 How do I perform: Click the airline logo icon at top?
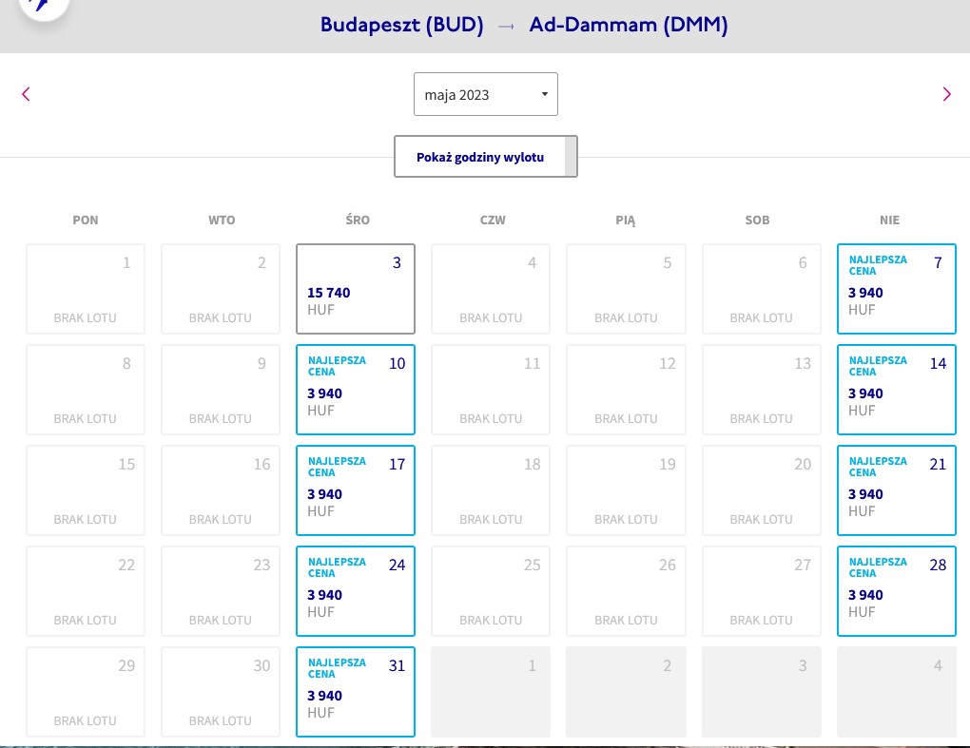point(44,7)
